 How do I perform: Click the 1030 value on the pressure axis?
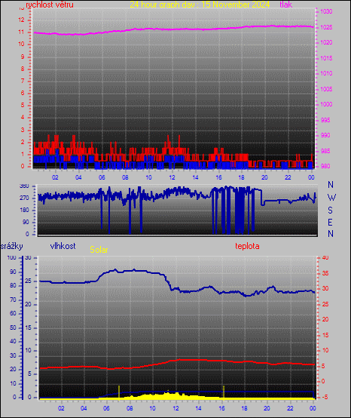pyautogui.click(x=326, y=12)
